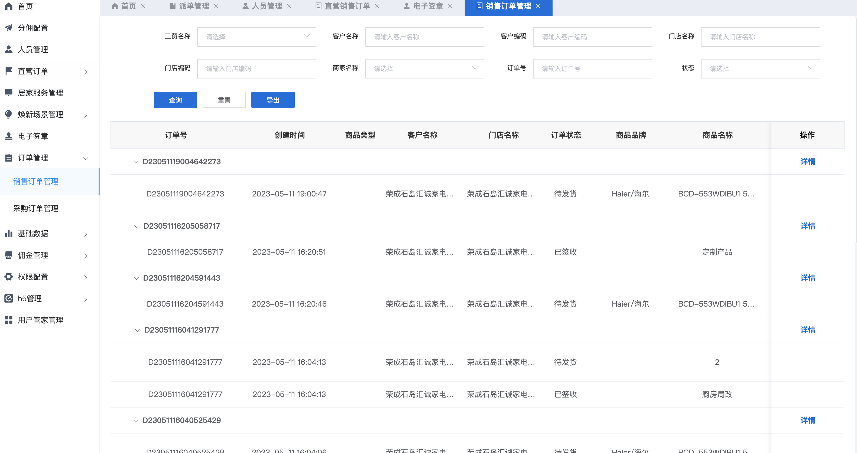857x453 pixels.
Task: Click the grid icon for 用户管家管理
Action: [9, 320]
